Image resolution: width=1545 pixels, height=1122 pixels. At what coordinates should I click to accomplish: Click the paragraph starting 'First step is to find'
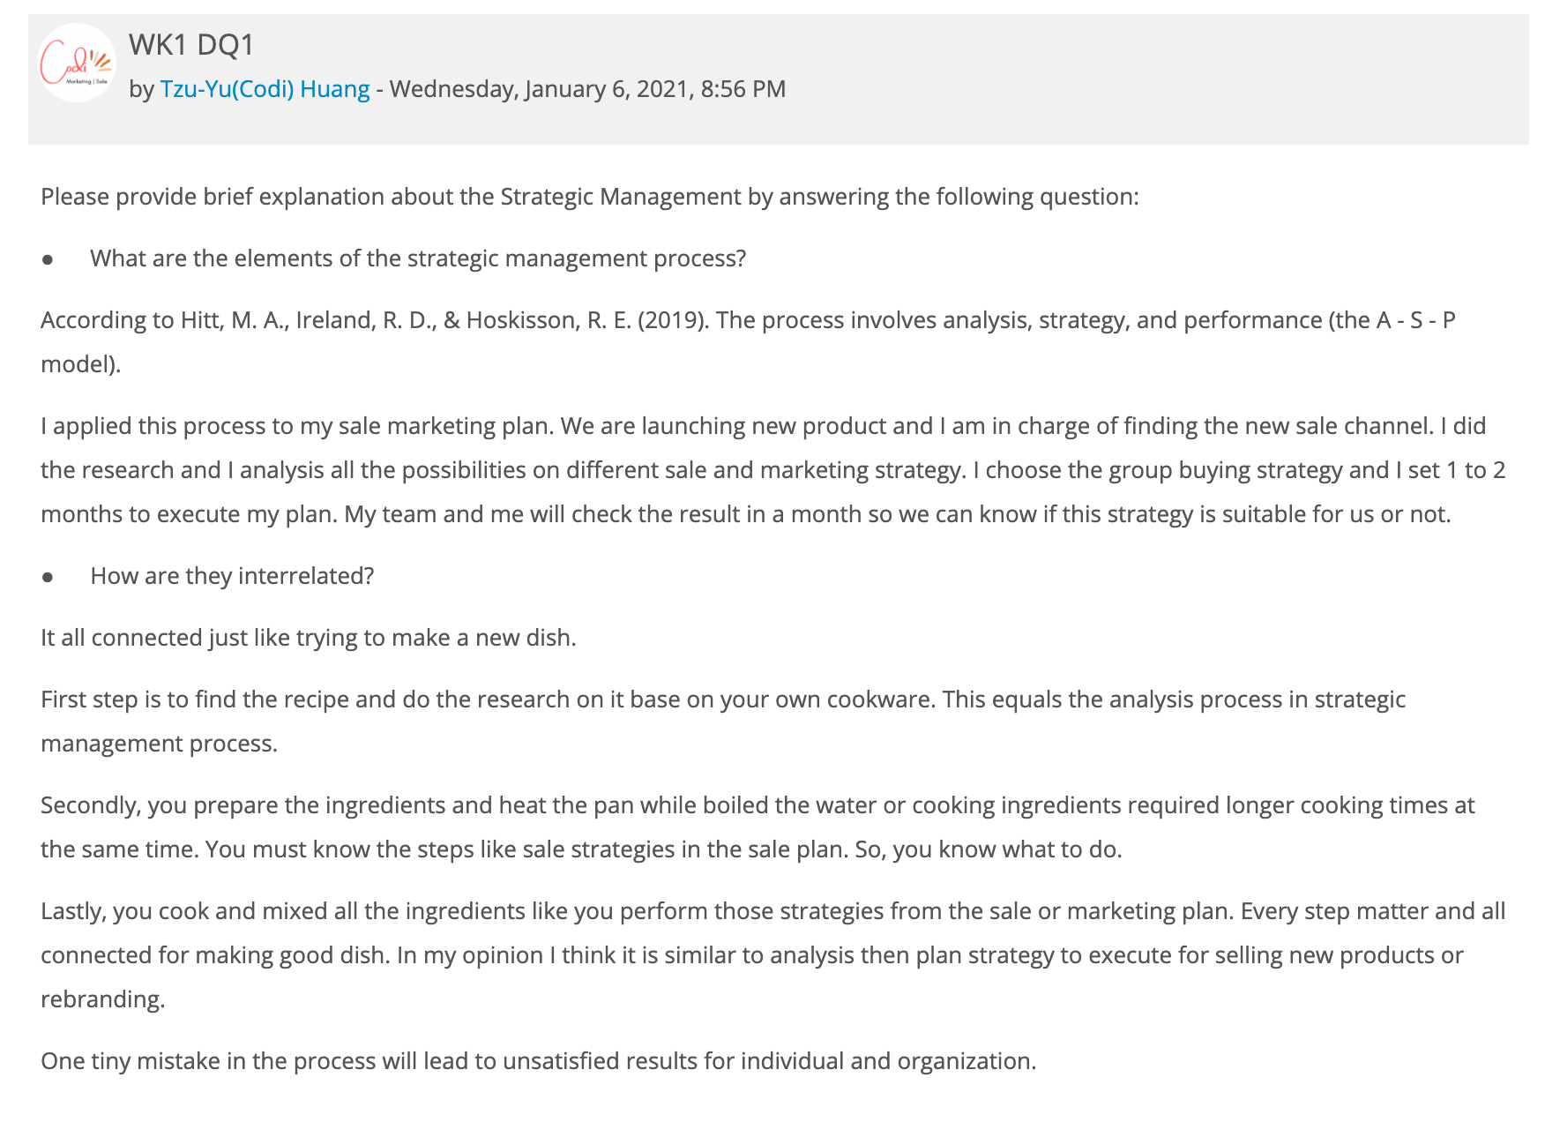(723, 721)
